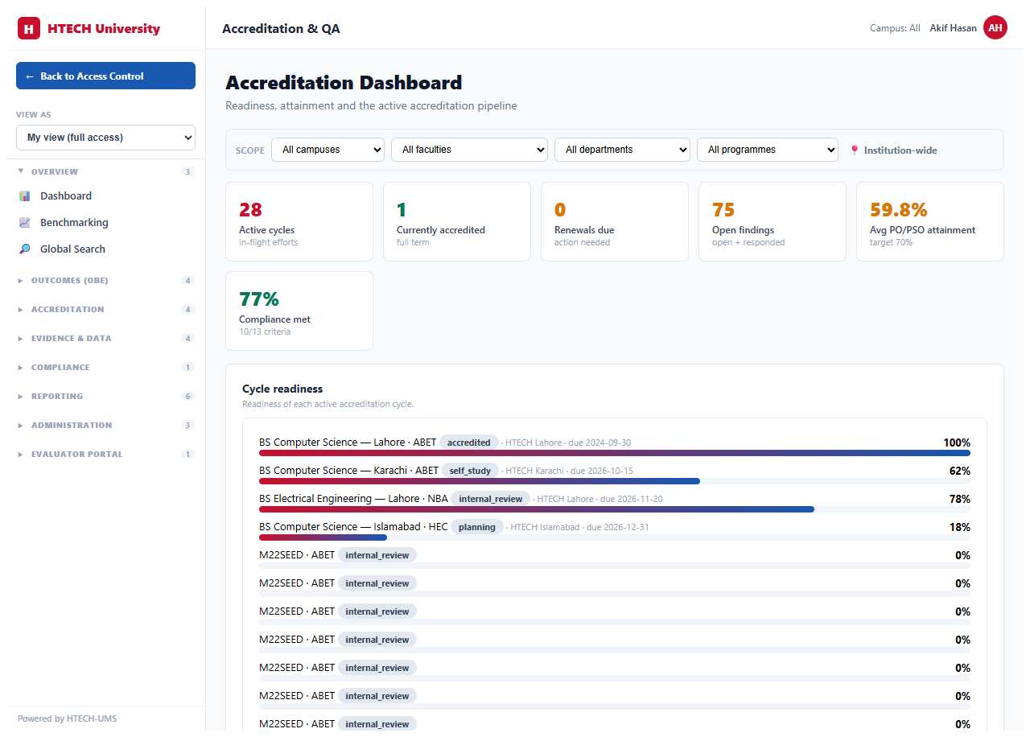Click the Renewals due card
The width and height of the screenshot is (1030, 737).
[615, 221]
